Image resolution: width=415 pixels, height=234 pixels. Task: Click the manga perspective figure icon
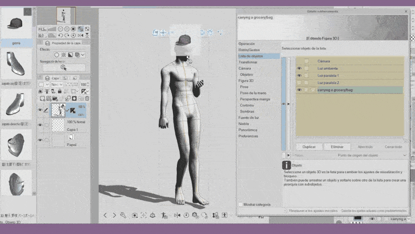pos(225,215)
